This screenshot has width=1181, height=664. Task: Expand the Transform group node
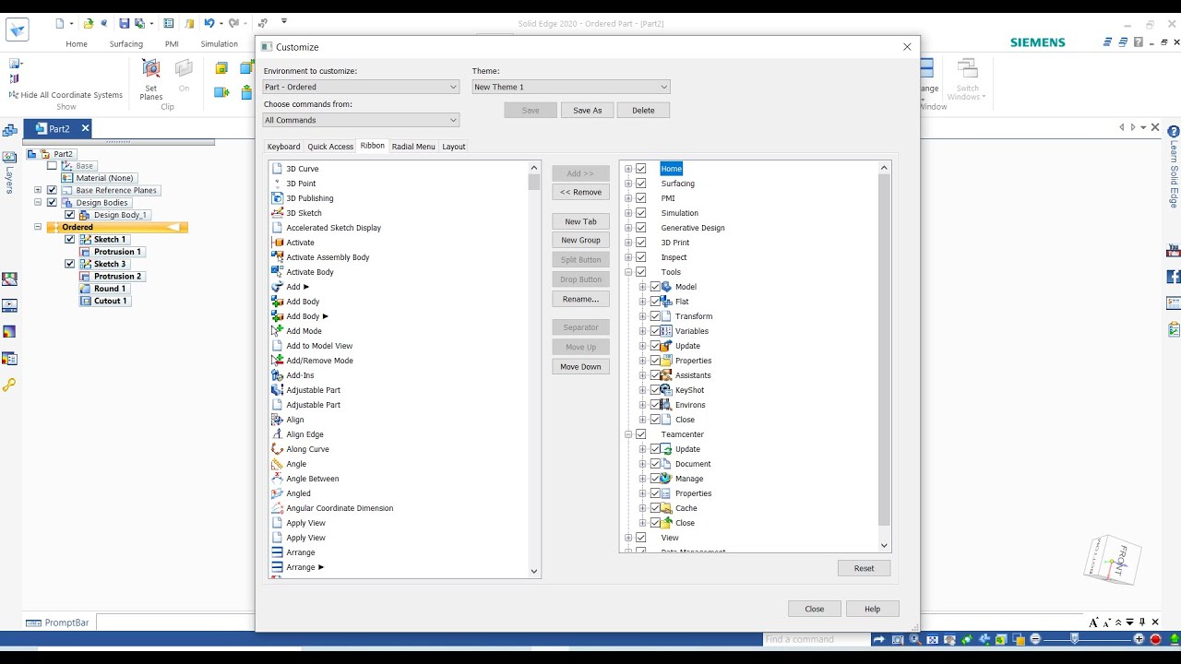coord(643,316)
